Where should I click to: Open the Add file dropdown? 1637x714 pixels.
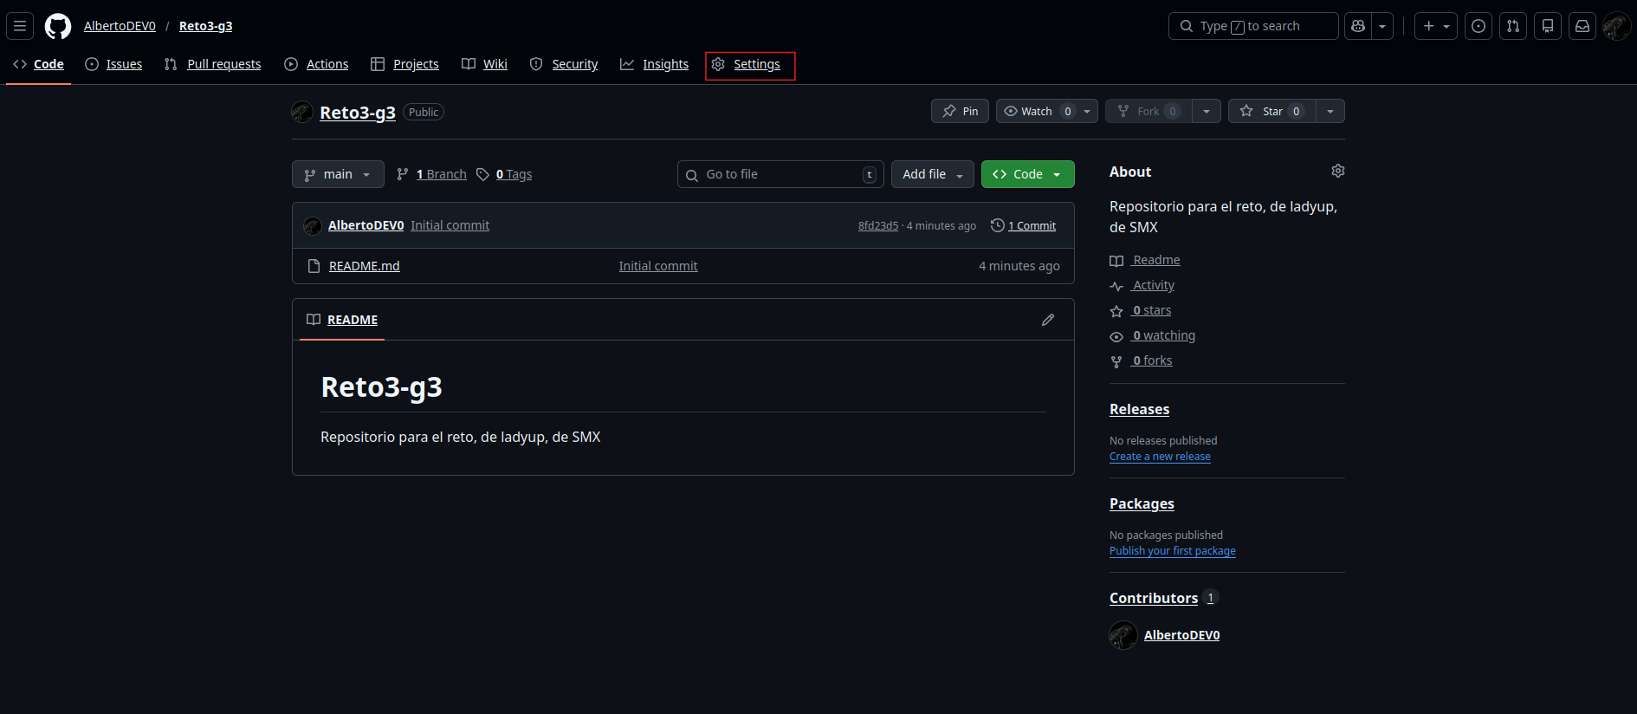pos(932,174)
